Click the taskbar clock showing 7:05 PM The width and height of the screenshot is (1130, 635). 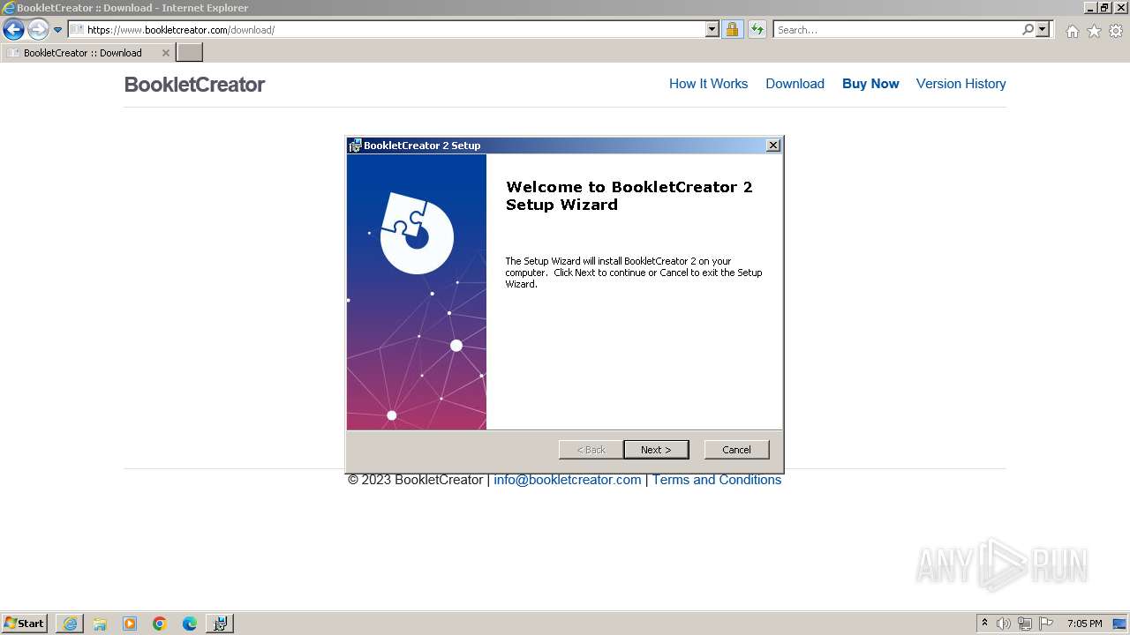click(x=1084, y=624)
